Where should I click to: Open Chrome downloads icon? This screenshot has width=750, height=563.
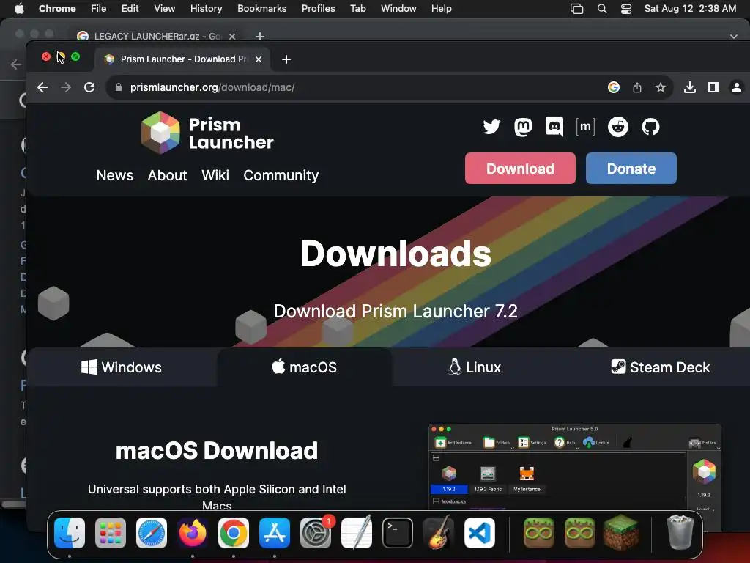pyautogui.click(x=690, y=87)
